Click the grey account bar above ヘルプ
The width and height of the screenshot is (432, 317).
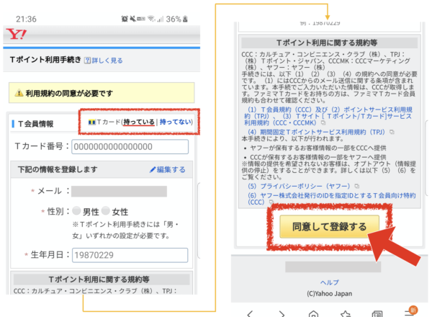[x=333, y=267]
